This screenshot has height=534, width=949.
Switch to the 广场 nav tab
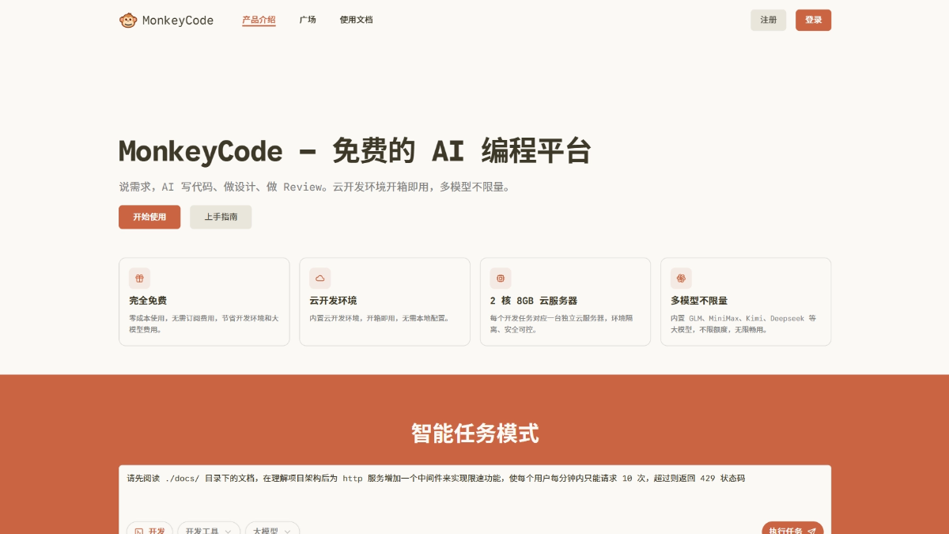point(308,20)
